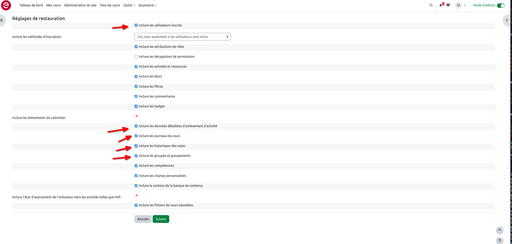This screenshot has height=244, width=512.
Task: Open the SS user account menu
Action: [x=461, y=5]
